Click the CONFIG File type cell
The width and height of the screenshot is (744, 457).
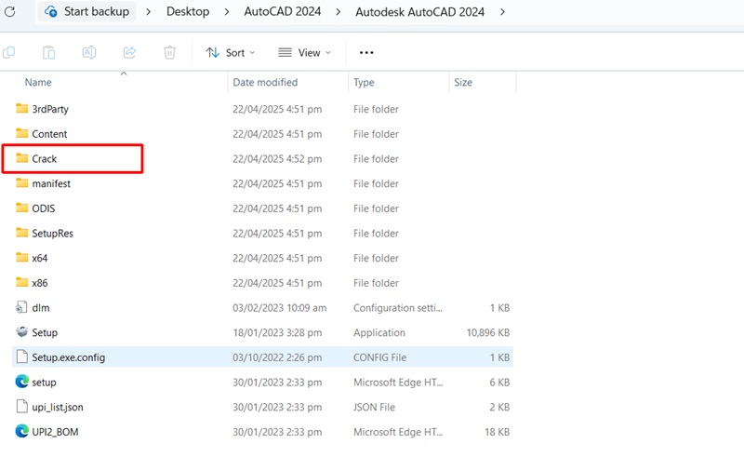click(379, 357)
